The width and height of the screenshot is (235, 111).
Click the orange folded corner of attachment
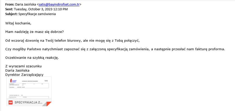(48, 104)
